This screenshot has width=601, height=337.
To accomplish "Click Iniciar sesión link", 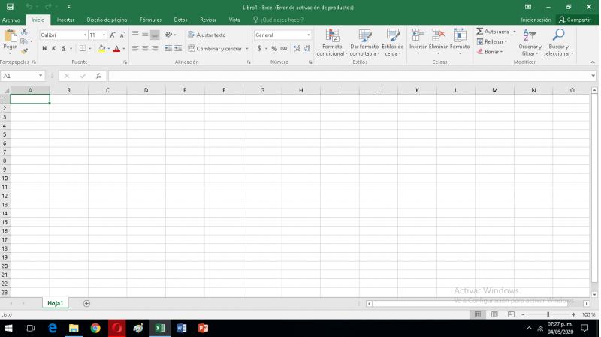I will coord(536,20).
